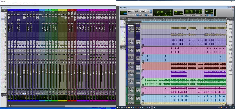The width and height of the screenshot is (235, 109).
Task: Open the Window menu
Action: tap(27, 4)
